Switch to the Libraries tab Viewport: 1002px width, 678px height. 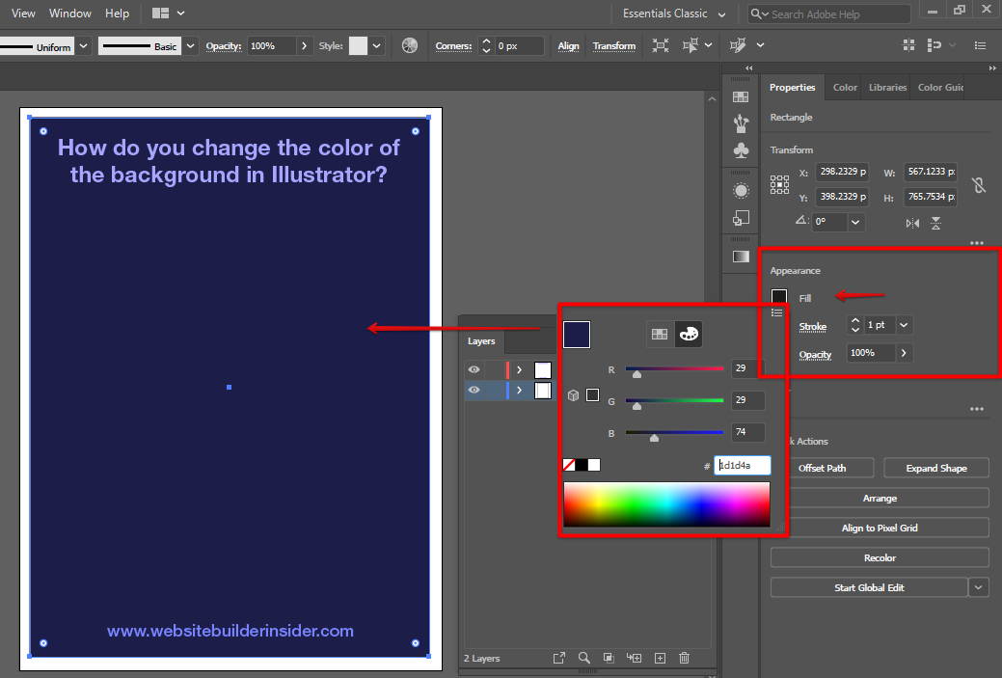pyautogui.click(x=886, y=88)
